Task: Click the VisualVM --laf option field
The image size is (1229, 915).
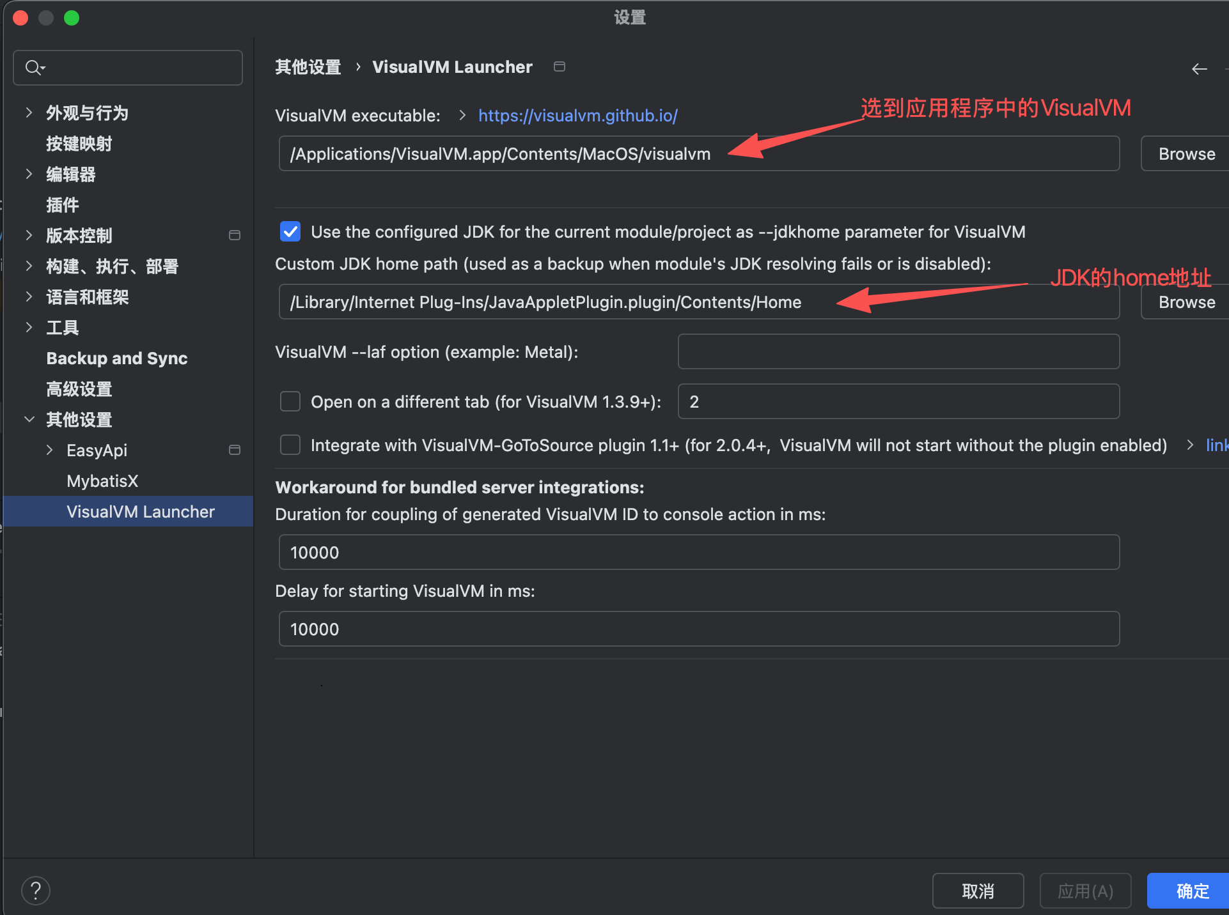Action: (x=898, y=351)
